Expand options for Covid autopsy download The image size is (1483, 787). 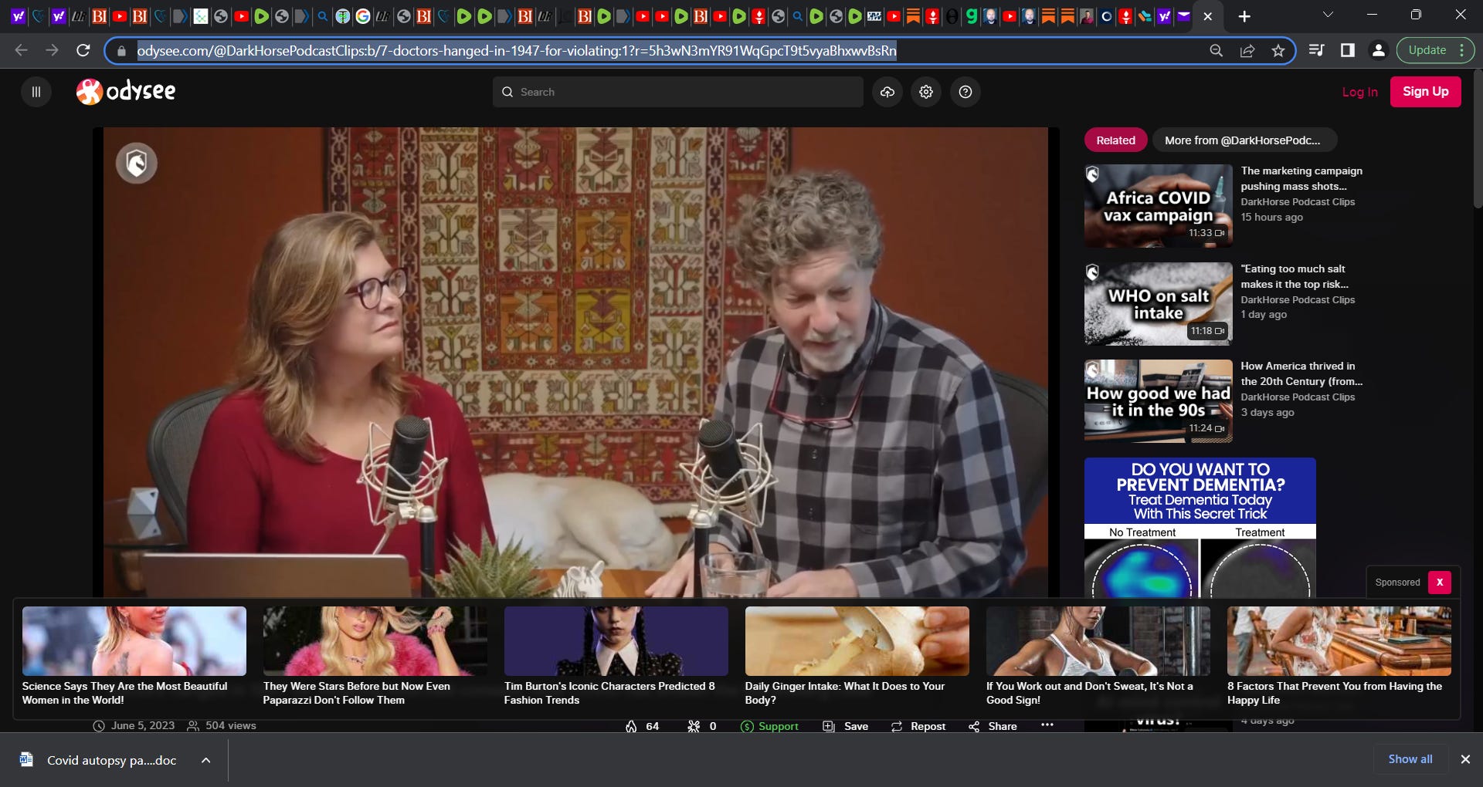pyautogui.click(x=205, y=760)
